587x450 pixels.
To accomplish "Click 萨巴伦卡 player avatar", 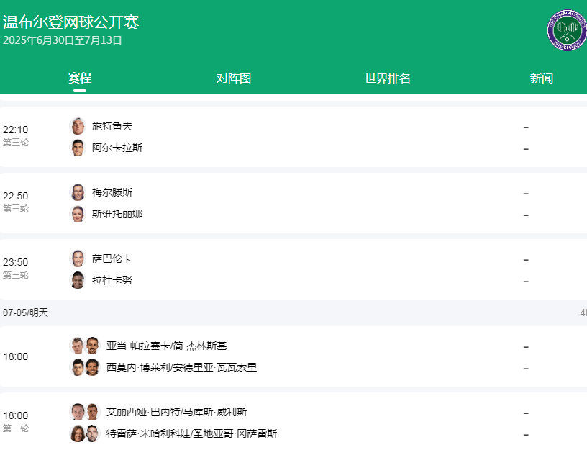I will click(x=78, y=258).
